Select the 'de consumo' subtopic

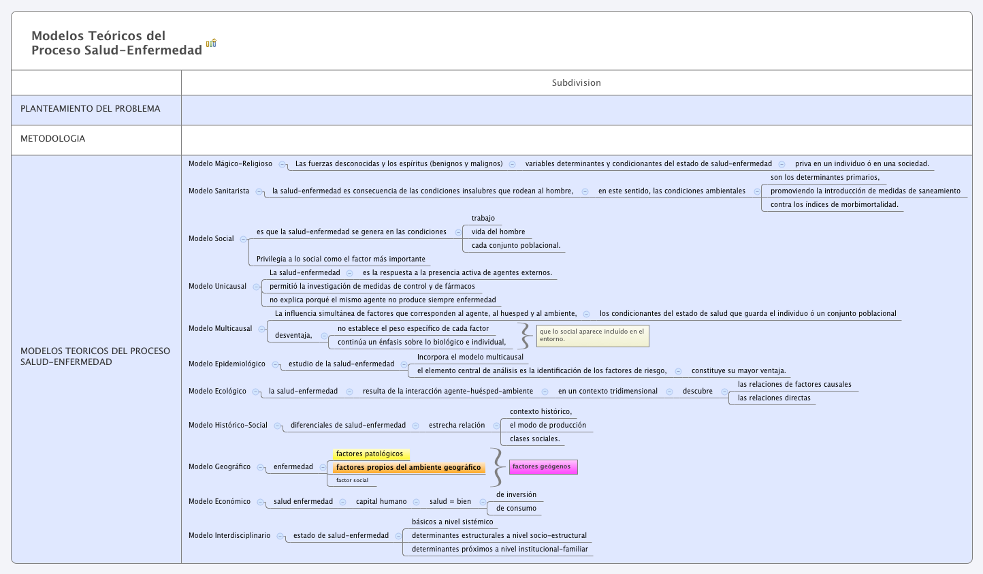coord(516,509)
